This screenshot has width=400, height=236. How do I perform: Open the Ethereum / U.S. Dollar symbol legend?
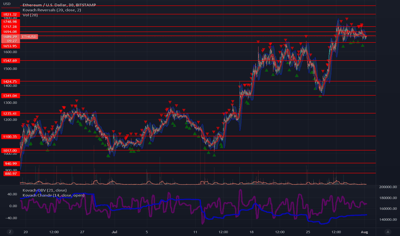(59, 5)
